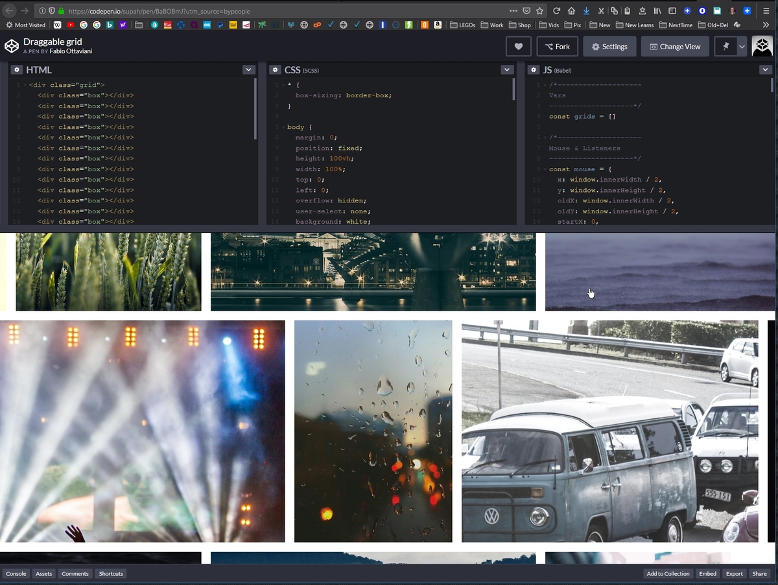778x585 pixels.
Task: Open the Console tab at bottom
Action: tap(16, 574)
